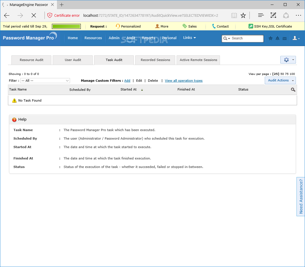Switch to Active Remote Sessions tab
This screenshot has width=305, height=267.
[x=198, y=60]
